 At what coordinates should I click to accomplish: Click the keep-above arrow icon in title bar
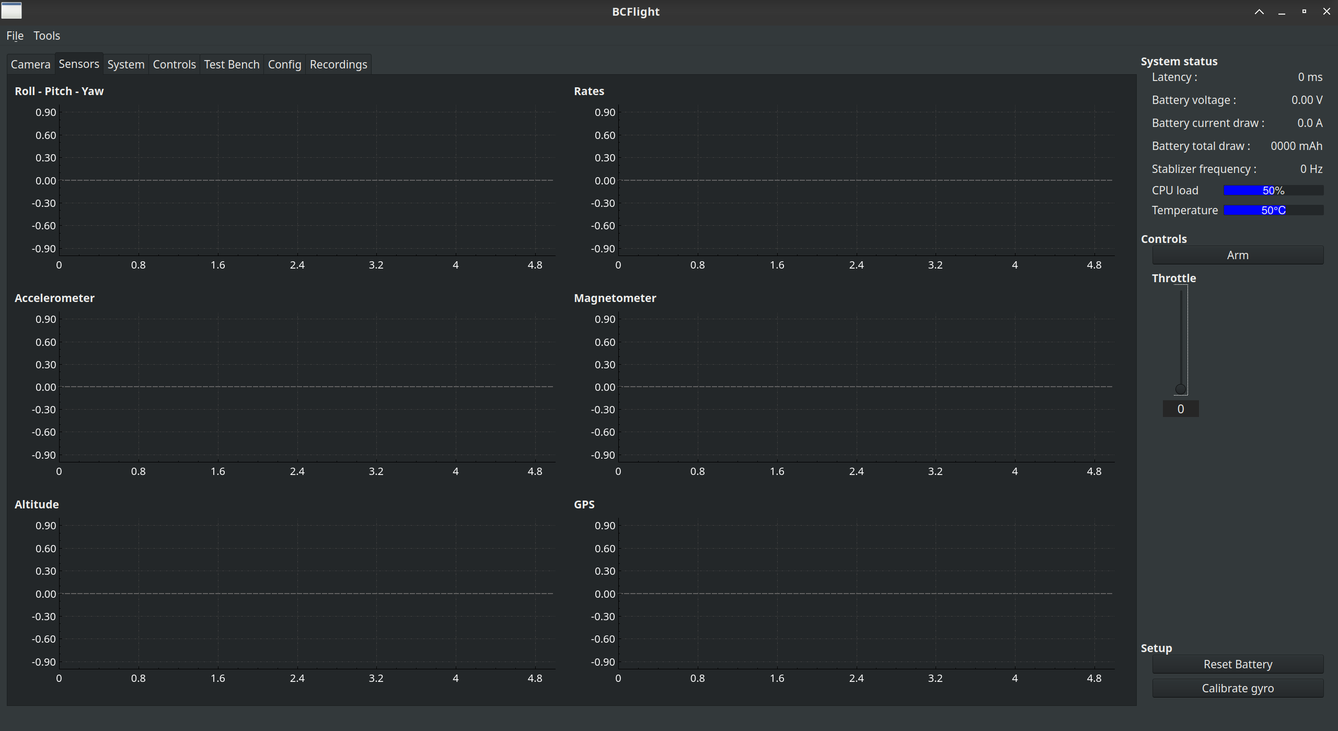tap(1259, 11)
